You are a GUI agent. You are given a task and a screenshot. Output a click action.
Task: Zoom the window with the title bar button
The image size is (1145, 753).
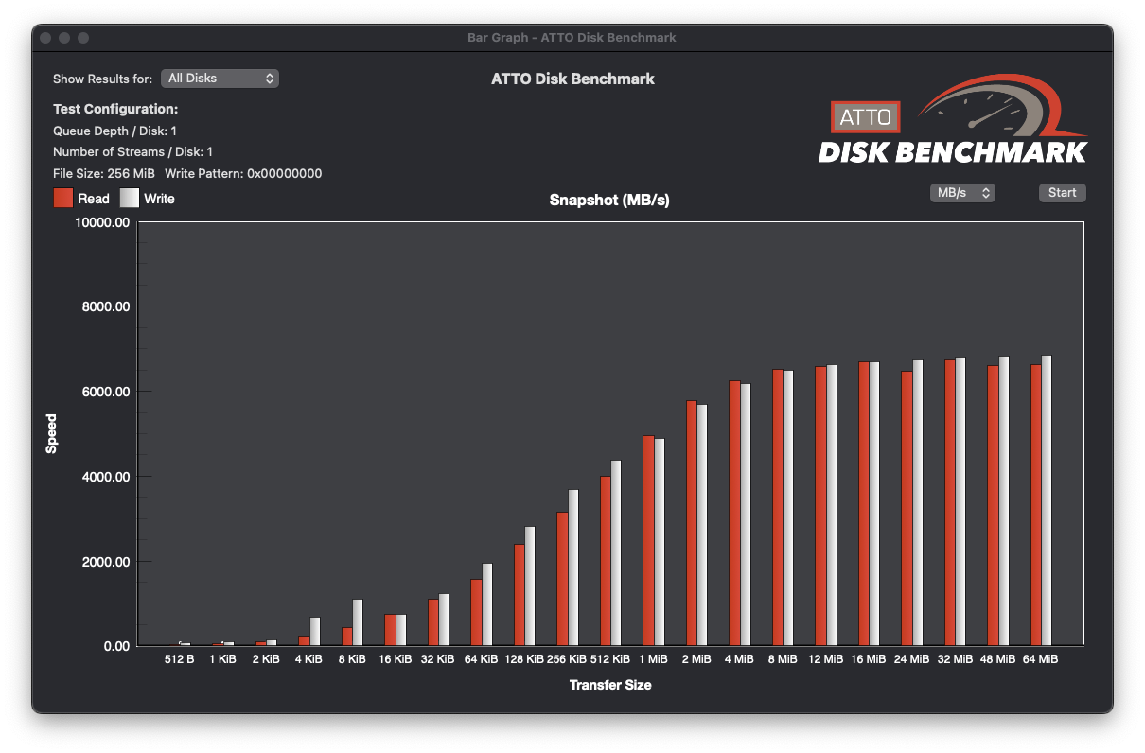(83, 38)
